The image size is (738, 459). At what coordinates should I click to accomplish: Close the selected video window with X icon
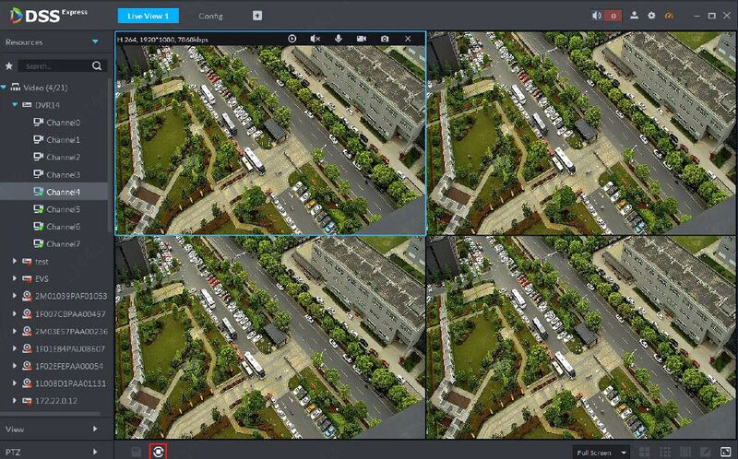(408, 39)
